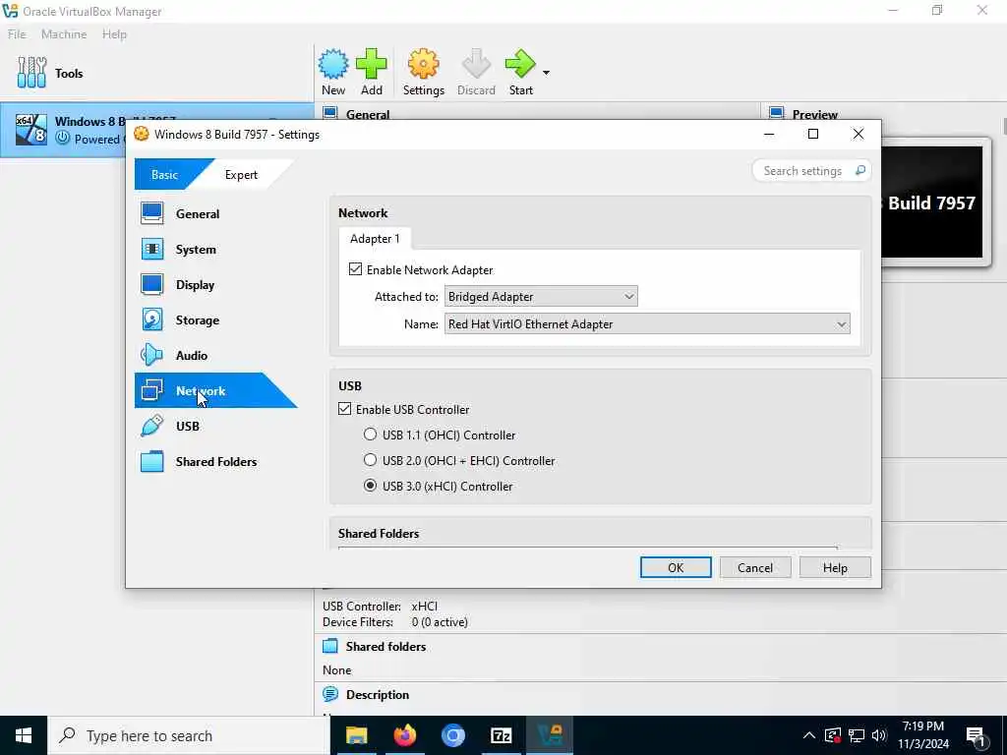Select the Windows 8 VM icon in the list
Image resolution: width=1007 pixels, height=755 pixels.
pos(30,129)
